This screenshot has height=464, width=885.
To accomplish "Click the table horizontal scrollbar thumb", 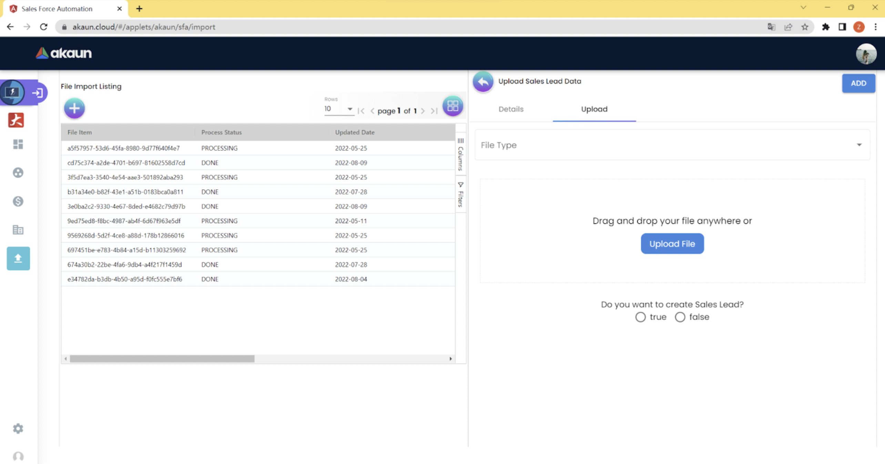I will pyautogui.click(x=162, y=359).
